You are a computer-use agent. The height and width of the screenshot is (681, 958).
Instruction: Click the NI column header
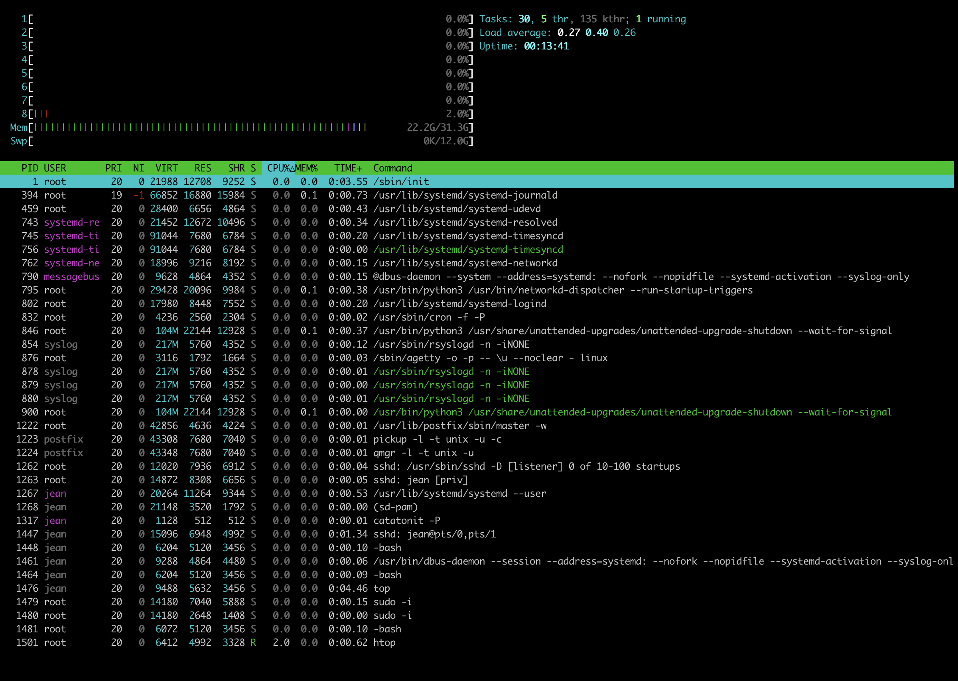(138, 168)
